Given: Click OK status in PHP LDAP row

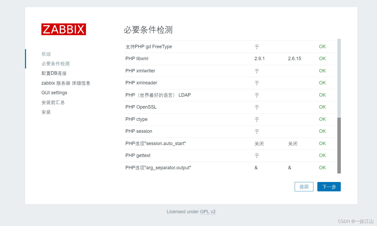Looking at the screenshot, I should coord(322,95).
